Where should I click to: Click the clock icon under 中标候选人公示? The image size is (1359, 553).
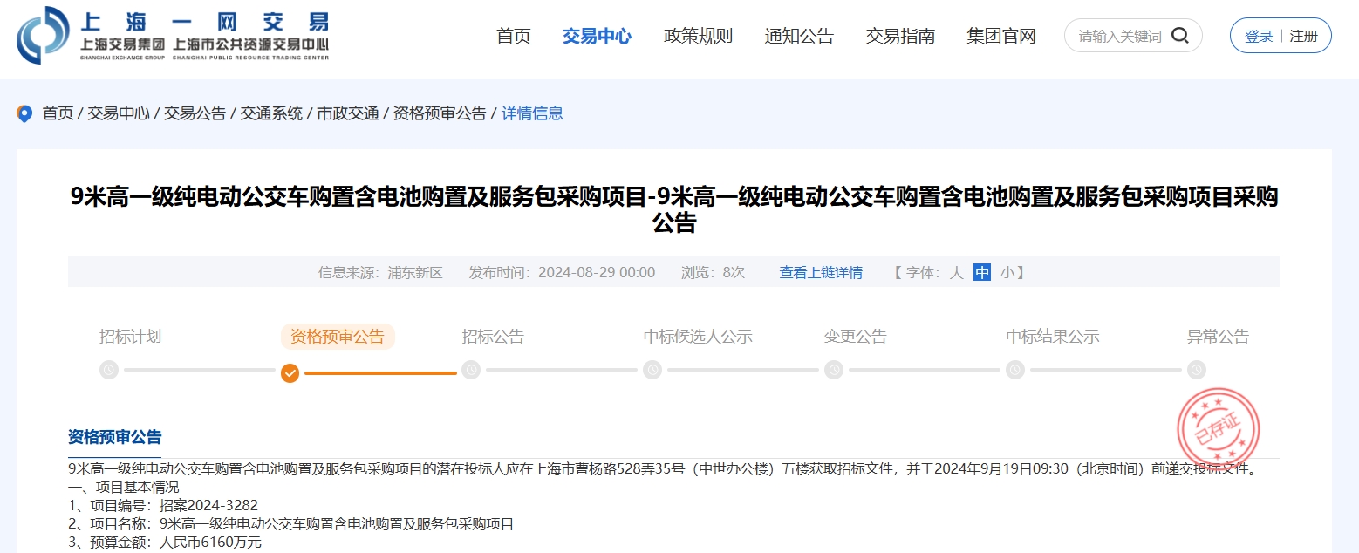tap(652, 370)
